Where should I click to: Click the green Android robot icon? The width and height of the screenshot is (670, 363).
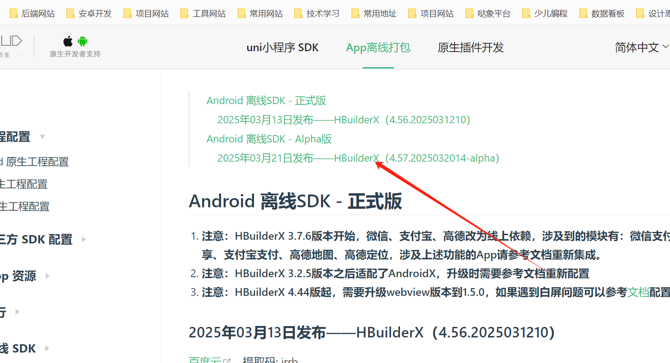click(x=82, y=42)
